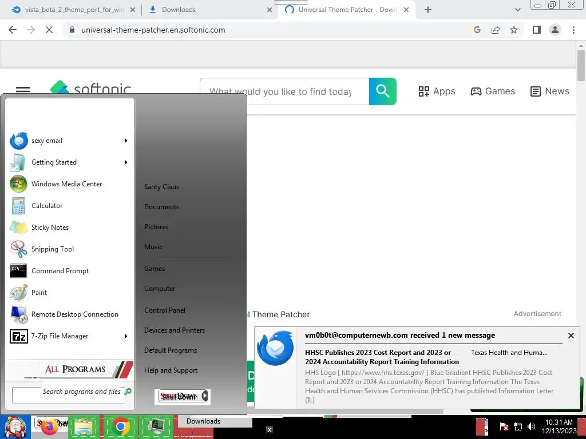The width and height of the screenshot is (586, 439).
Task: Open Command Prompt
Action: [x=69, y=270]
